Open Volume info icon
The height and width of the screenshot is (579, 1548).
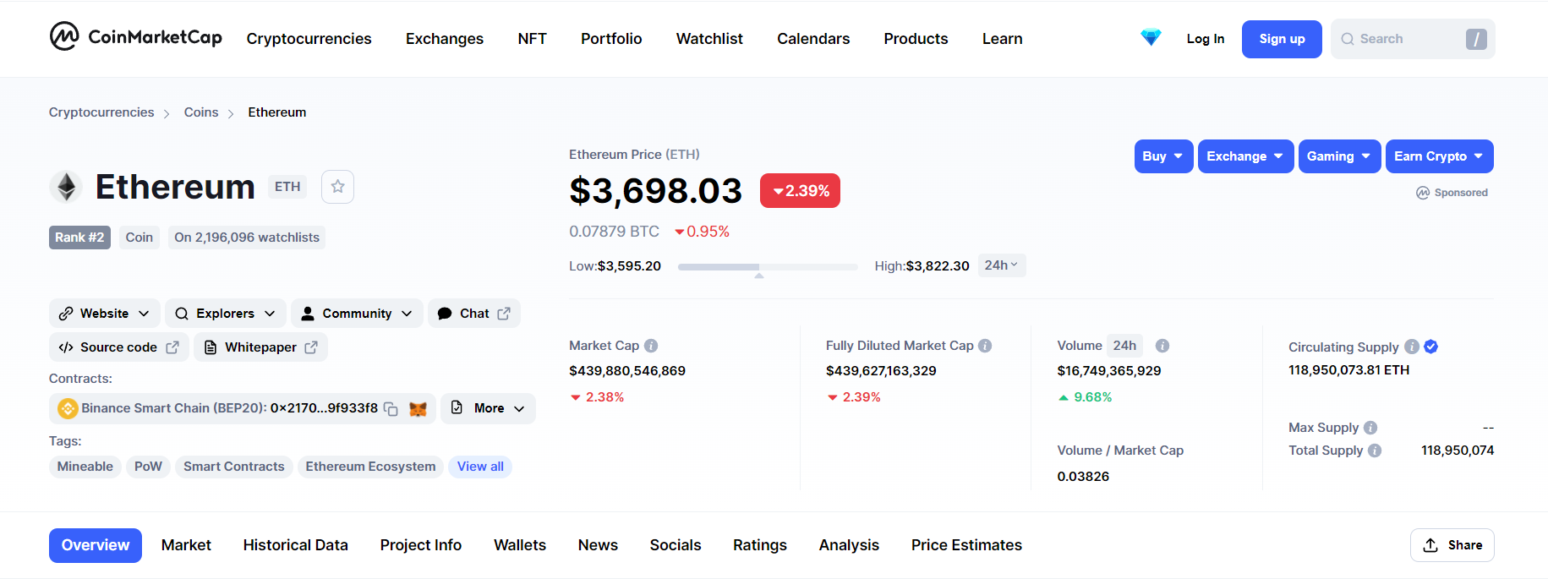1162,346
